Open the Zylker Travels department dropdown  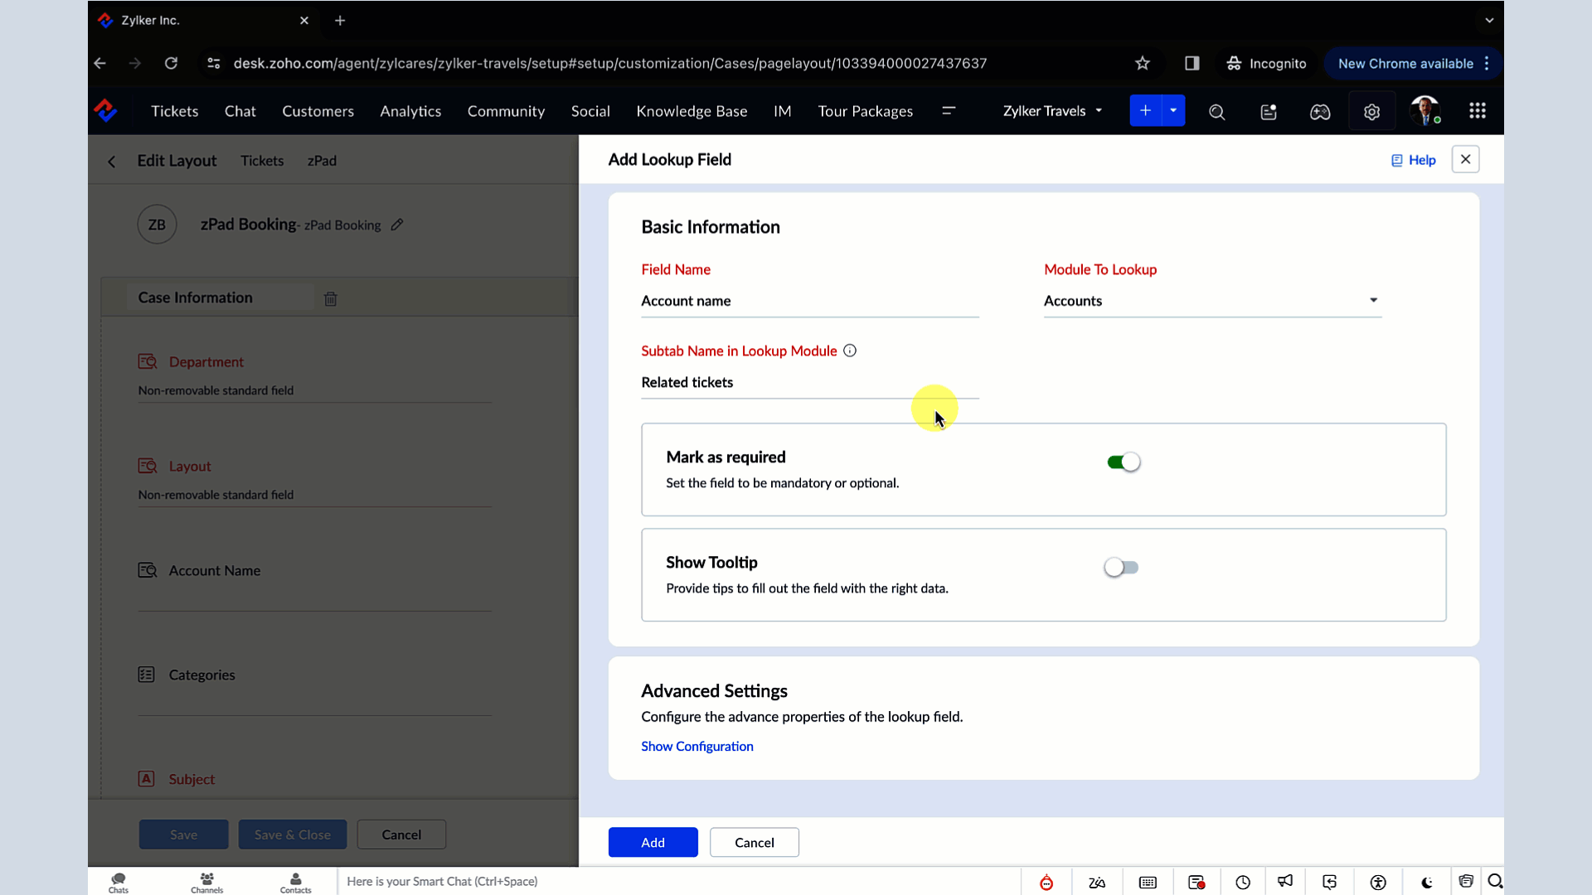click(1052, 111)
